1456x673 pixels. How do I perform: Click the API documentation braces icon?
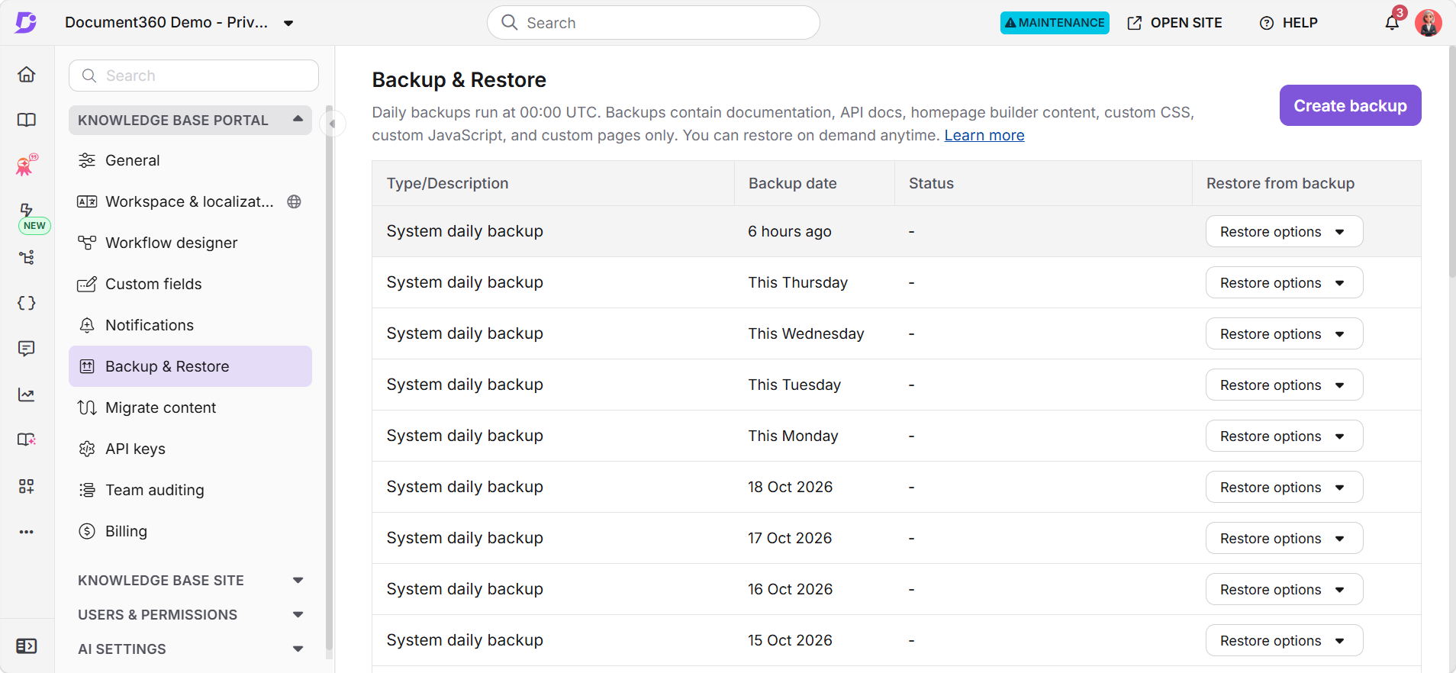point(27,303)
